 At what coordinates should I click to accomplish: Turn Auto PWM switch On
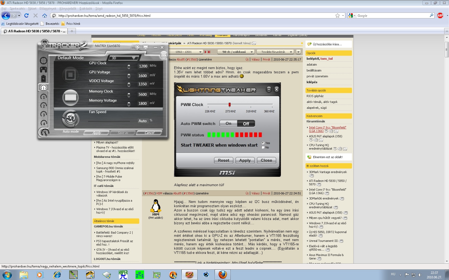point(228,123)
